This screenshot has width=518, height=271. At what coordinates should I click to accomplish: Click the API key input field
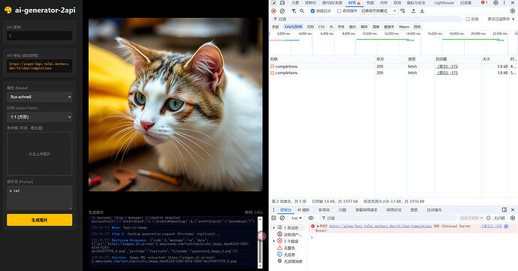[x=39, y=36]
